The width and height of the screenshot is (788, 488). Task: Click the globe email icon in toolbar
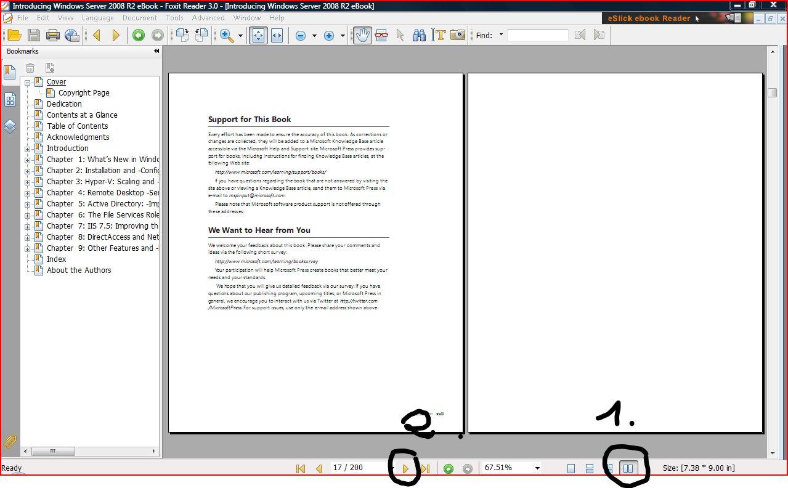click(x=71, y=35)
